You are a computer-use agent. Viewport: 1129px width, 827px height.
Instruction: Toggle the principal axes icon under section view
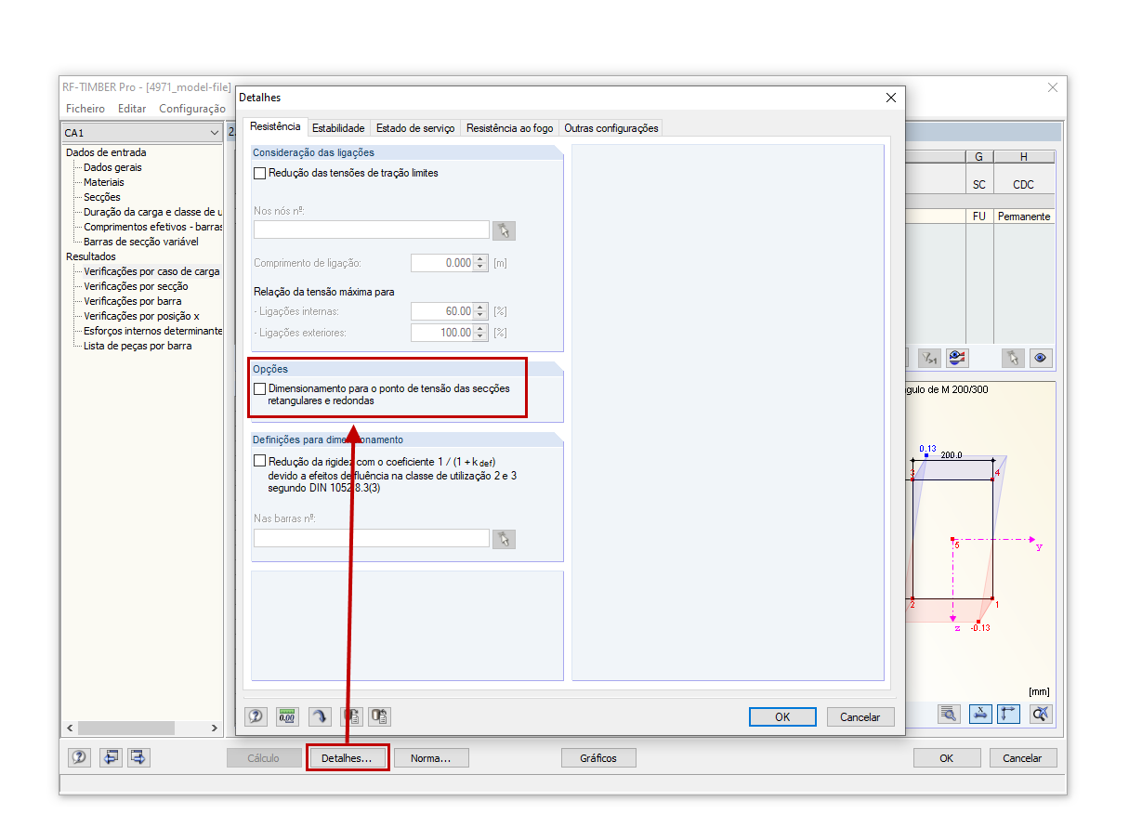point(1009,714)
